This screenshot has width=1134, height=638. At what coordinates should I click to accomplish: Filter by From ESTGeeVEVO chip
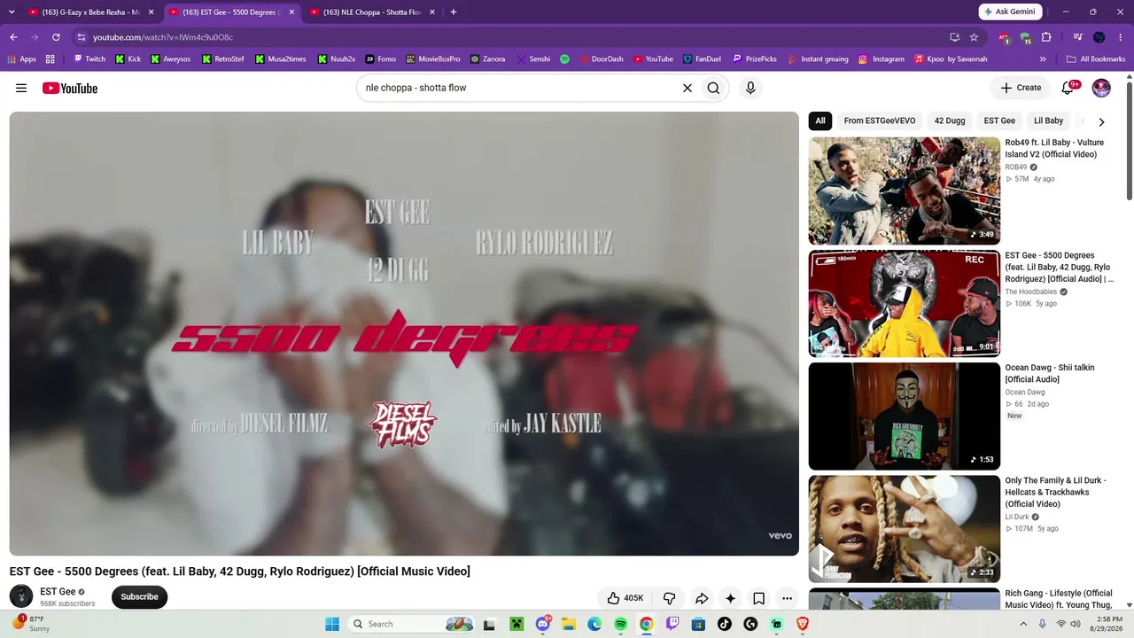[880, 121]
